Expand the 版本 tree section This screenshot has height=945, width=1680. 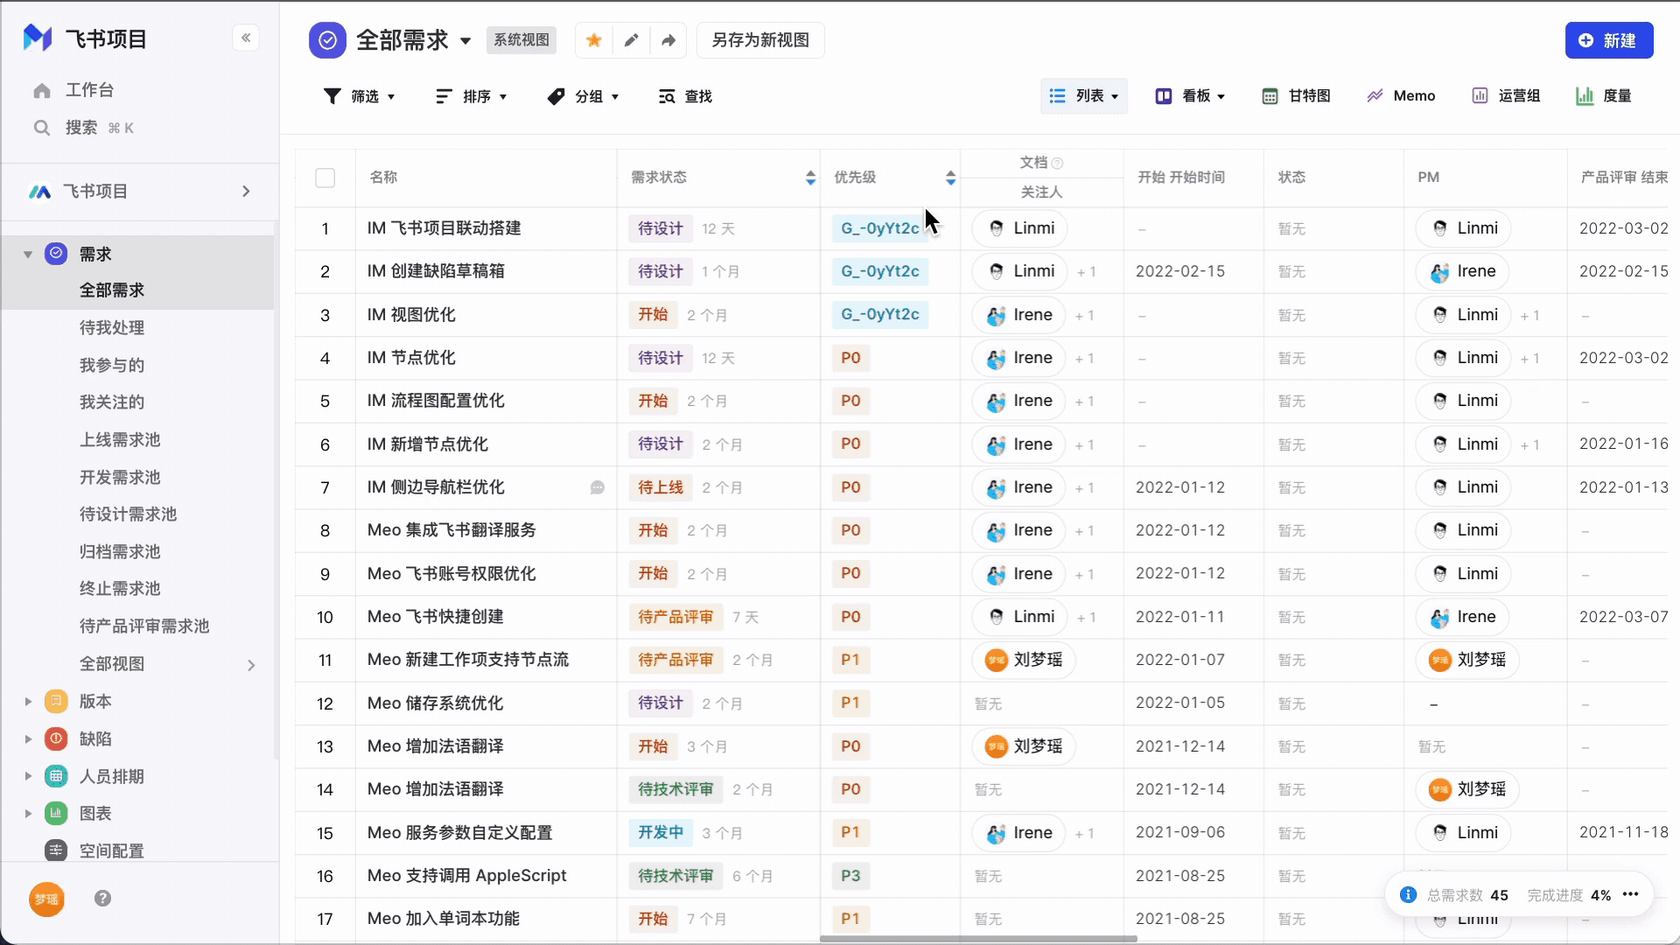[28, 702]
